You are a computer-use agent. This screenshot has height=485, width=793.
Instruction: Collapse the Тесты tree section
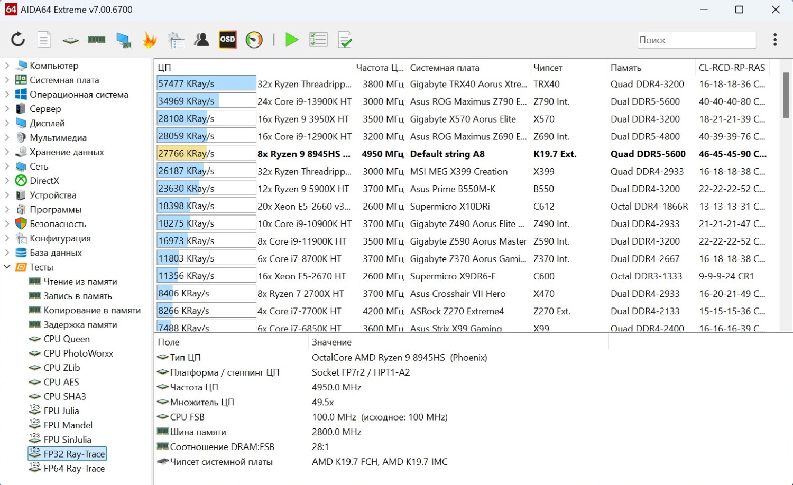(7, 267)
